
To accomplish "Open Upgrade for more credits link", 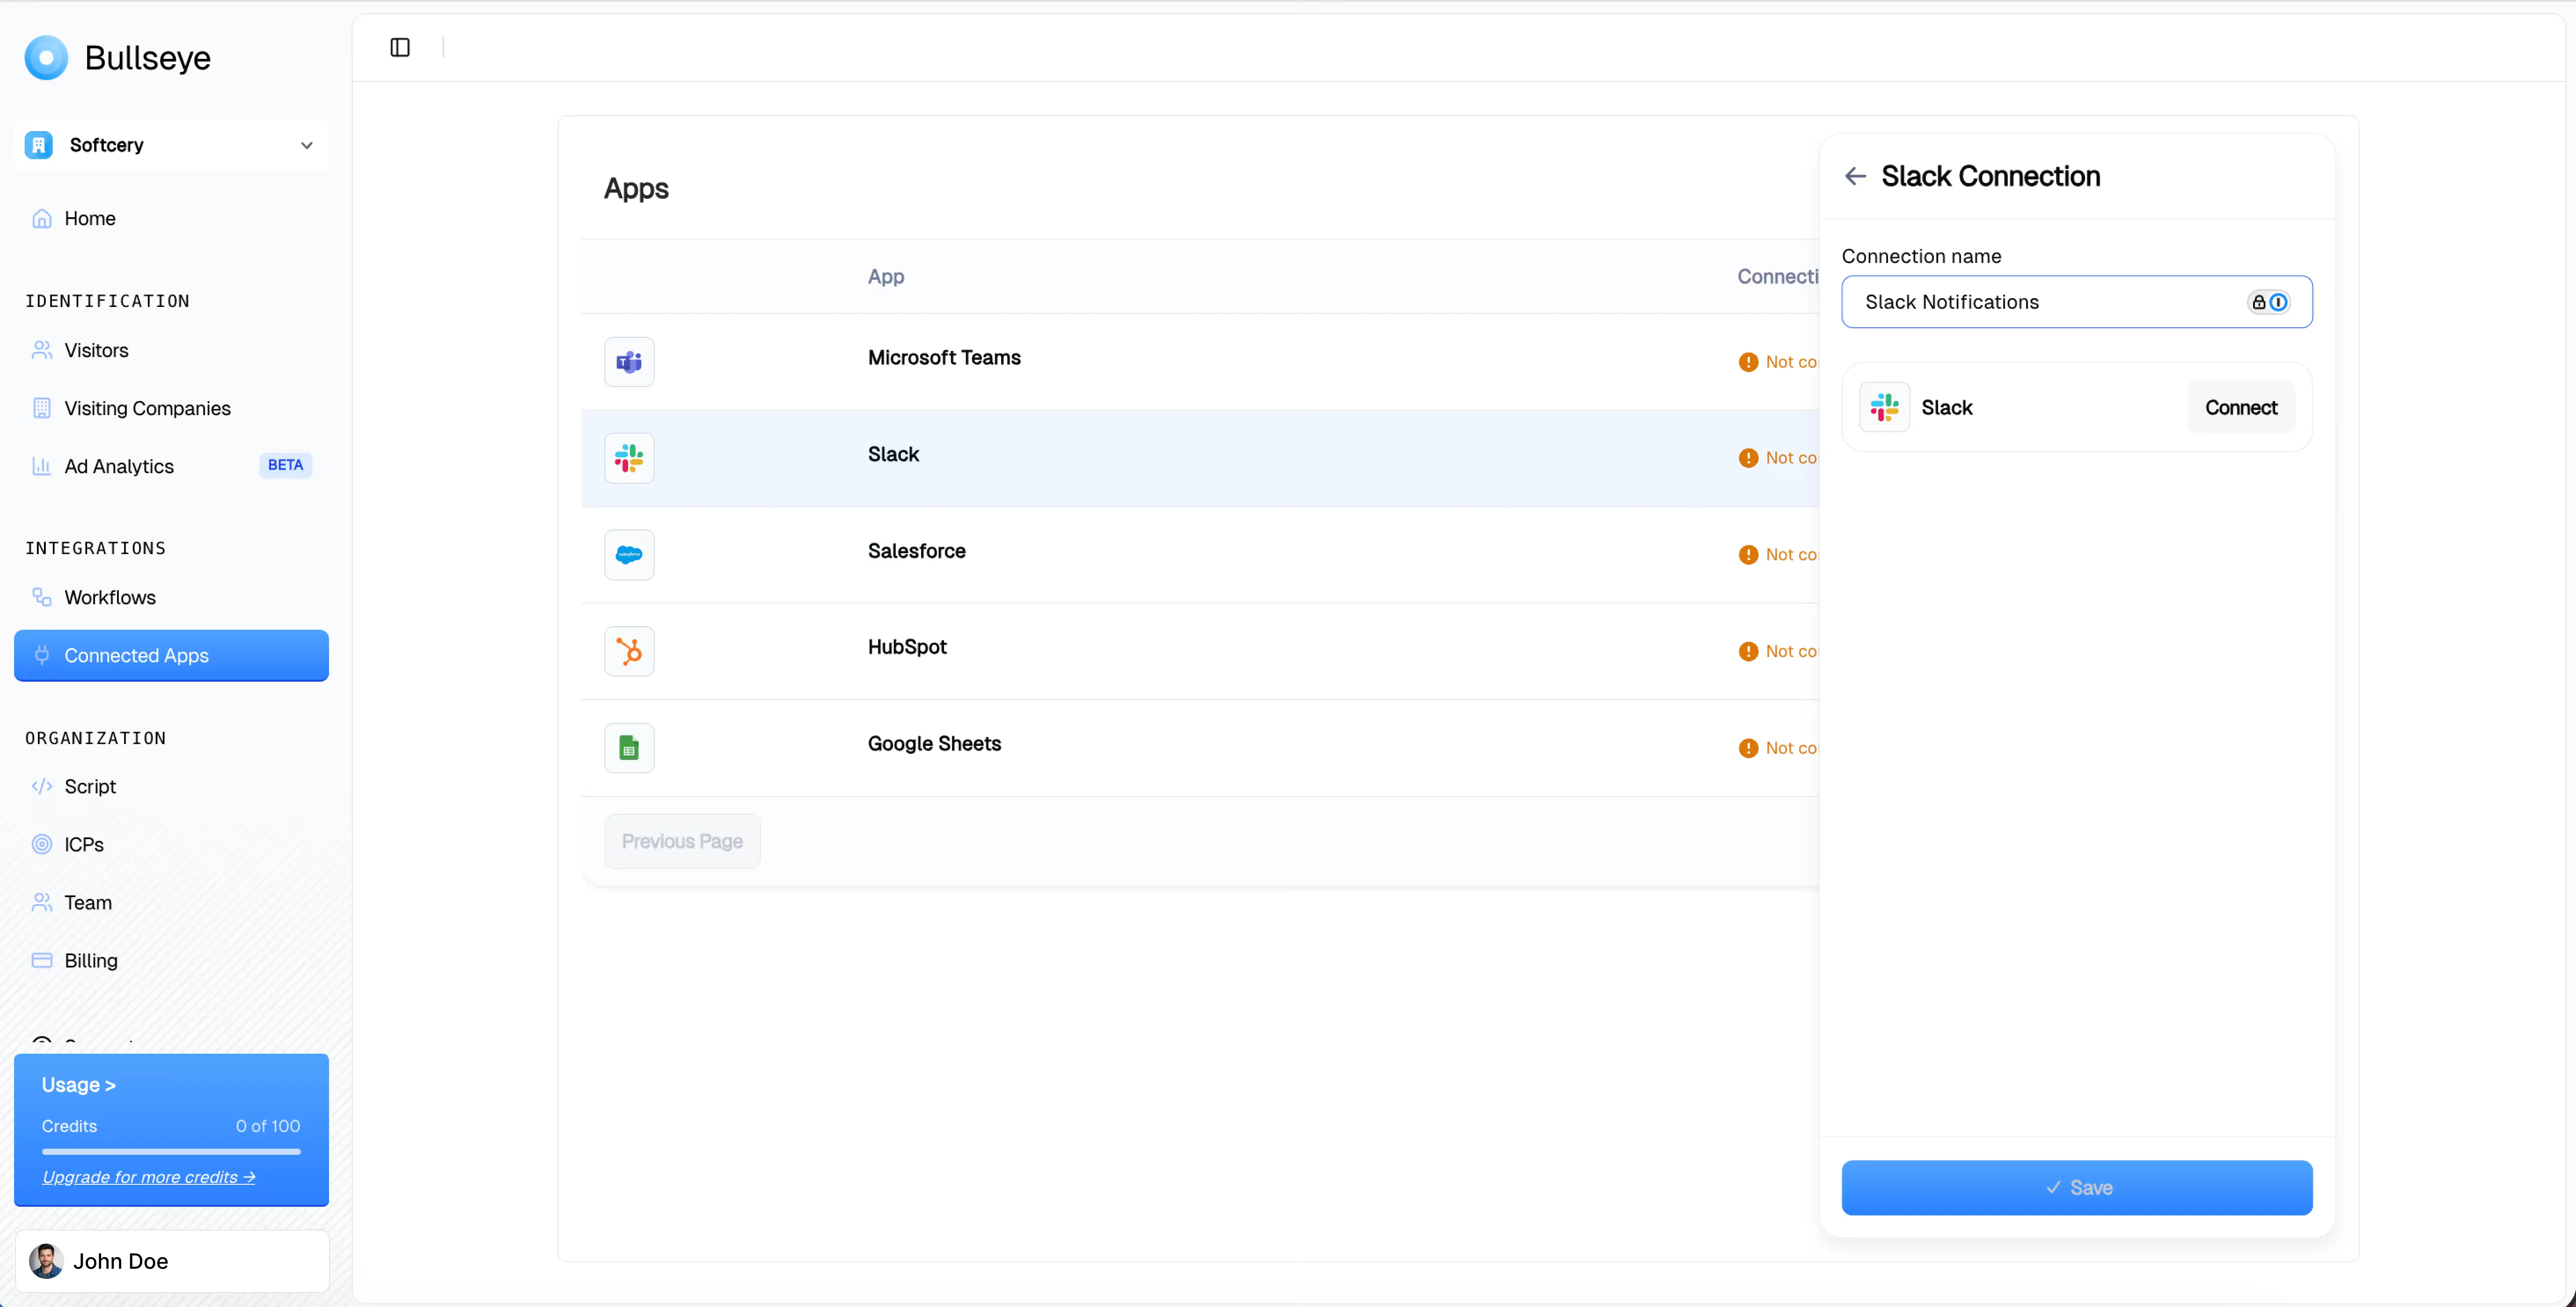I will point(148,1176).
